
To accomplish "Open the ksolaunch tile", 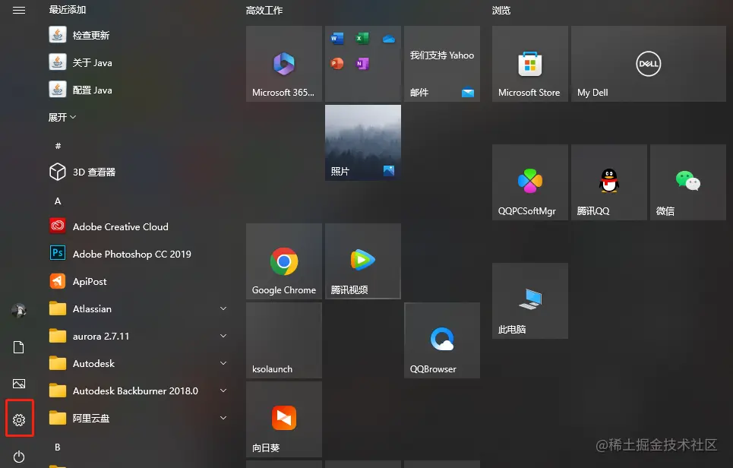I will point(284,340).
